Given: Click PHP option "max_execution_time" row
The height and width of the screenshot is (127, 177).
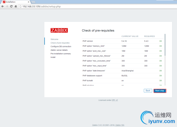Looking at the screenshot, I should coord(123,61).
